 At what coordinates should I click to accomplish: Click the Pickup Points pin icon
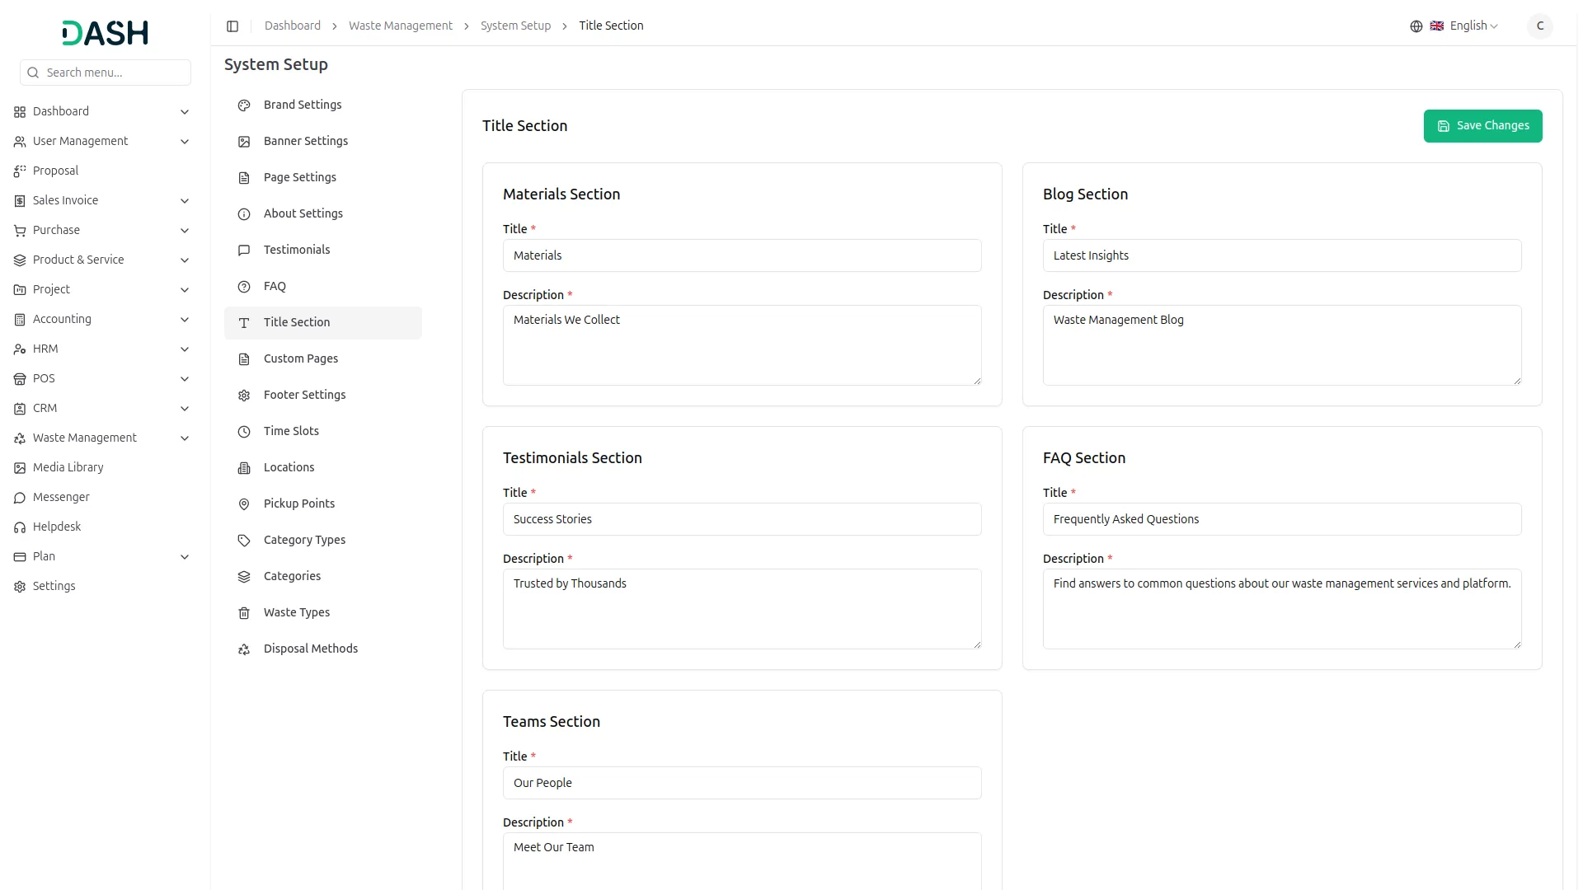(244, 504)
